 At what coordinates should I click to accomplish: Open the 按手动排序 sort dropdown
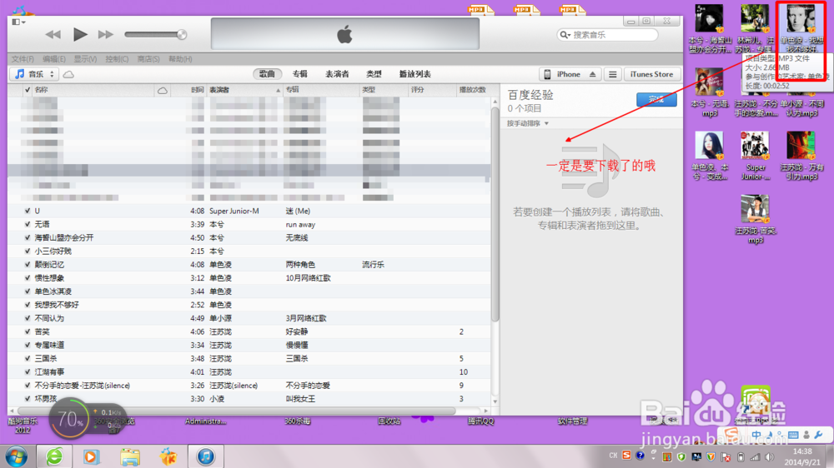pos(528,123)
